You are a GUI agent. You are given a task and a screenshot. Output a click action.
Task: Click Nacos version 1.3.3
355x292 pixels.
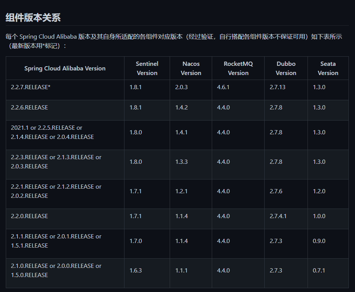pos(182,162)
